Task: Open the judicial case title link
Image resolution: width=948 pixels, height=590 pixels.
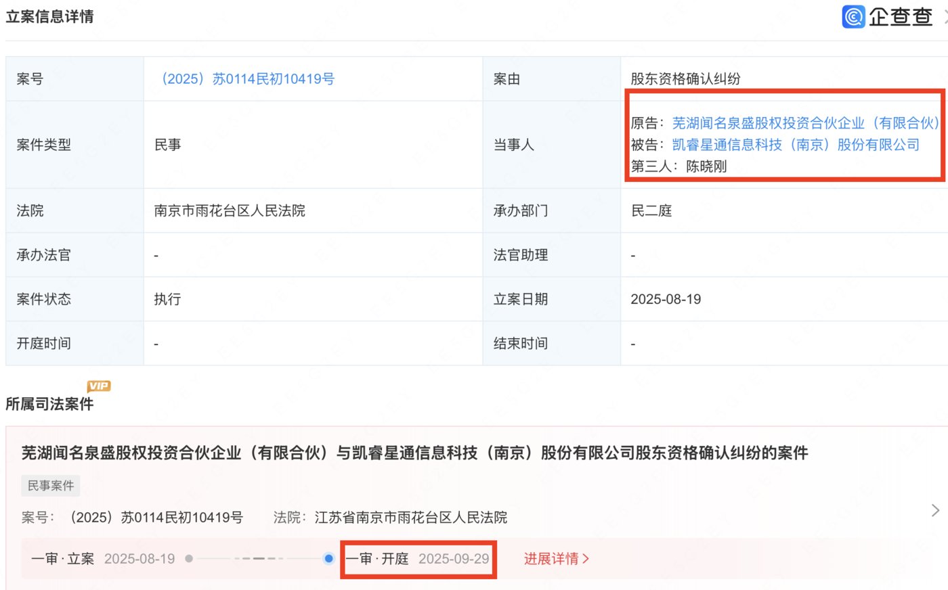Action: click(x=416, y=453)
